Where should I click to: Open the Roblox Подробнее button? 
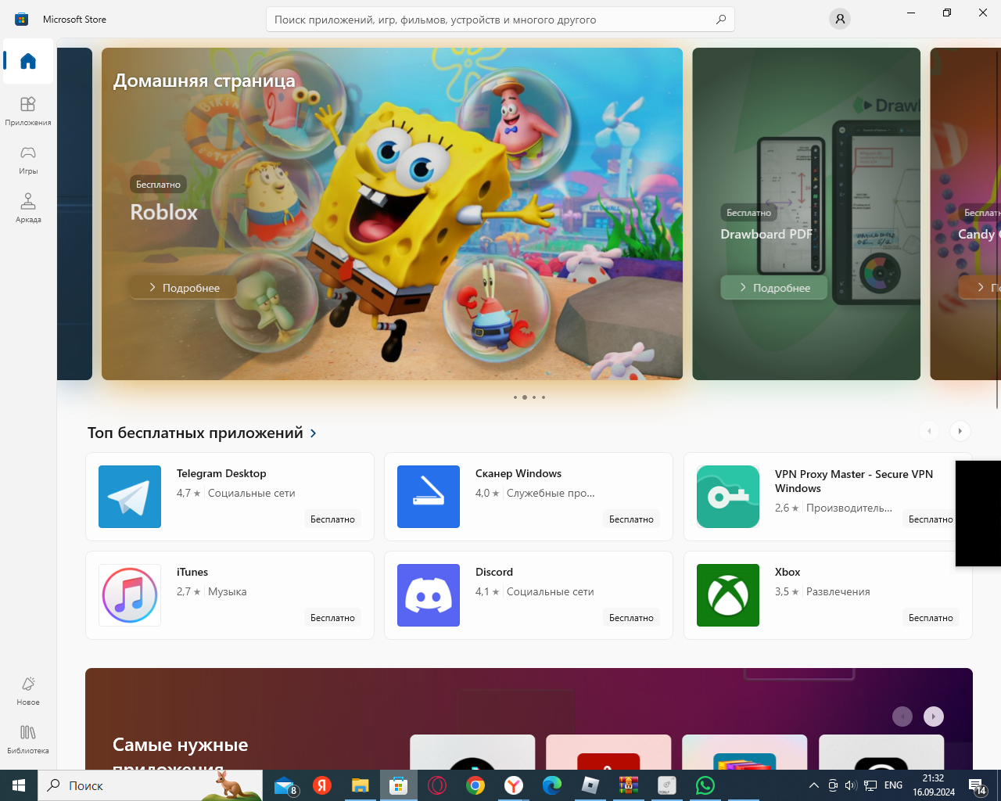point(184,287)
